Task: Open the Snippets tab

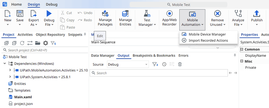Action: pos(75,35)
